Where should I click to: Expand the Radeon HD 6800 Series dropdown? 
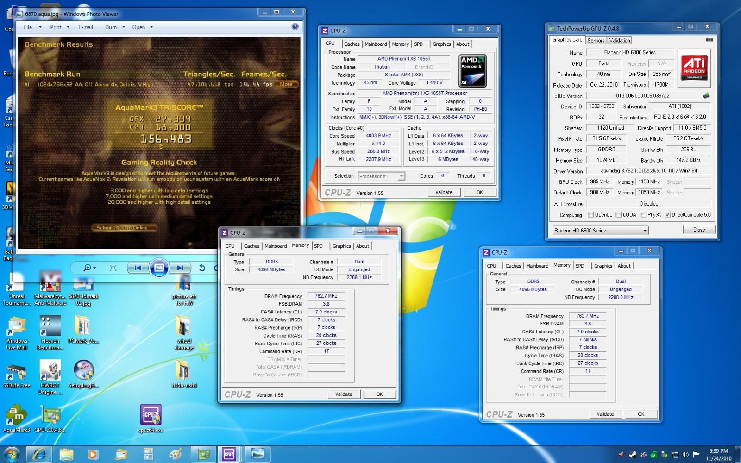600,230
